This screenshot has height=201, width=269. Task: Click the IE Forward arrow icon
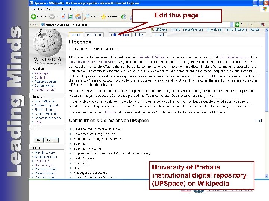tap(52, 17)
